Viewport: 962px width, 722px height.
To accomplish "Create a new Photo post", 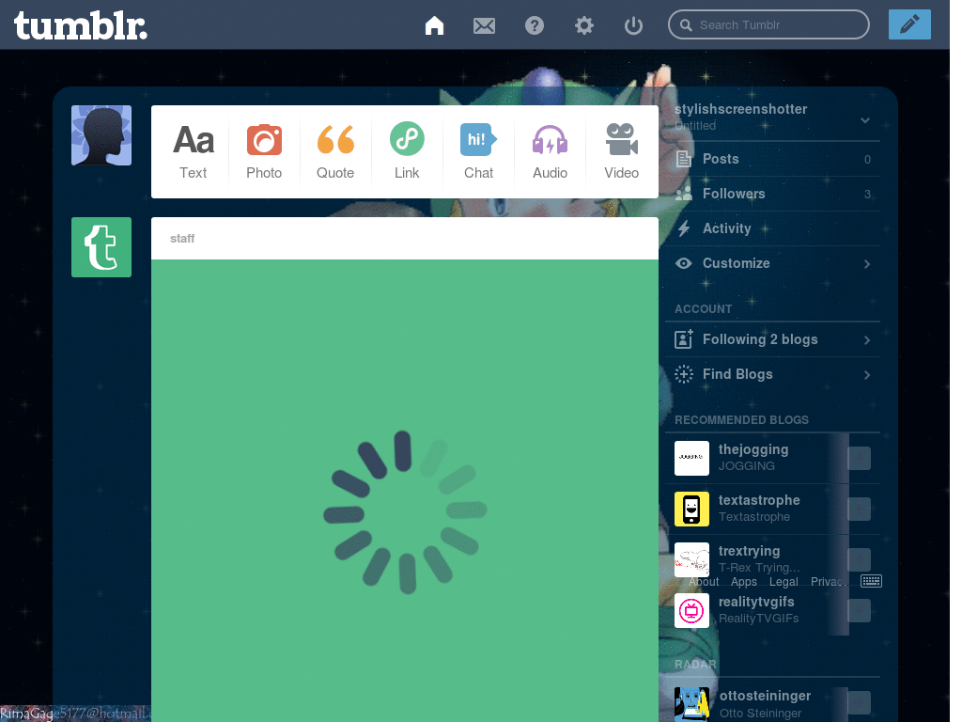I will tap(264, 151).
